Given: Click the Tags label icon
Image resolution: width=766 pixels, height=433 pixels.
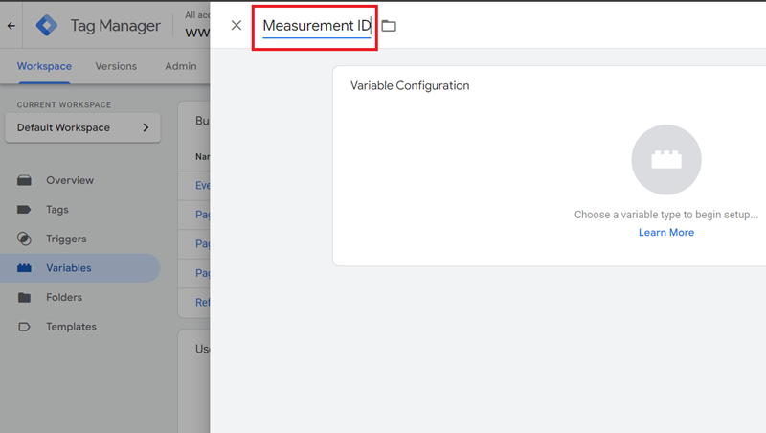Looking at the screenshot, I should coord(24,210).
